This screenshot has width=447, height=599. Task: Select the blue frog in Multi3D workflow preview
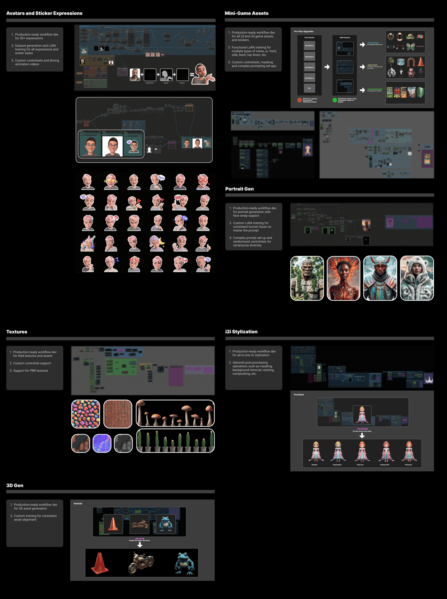point(165,524)
